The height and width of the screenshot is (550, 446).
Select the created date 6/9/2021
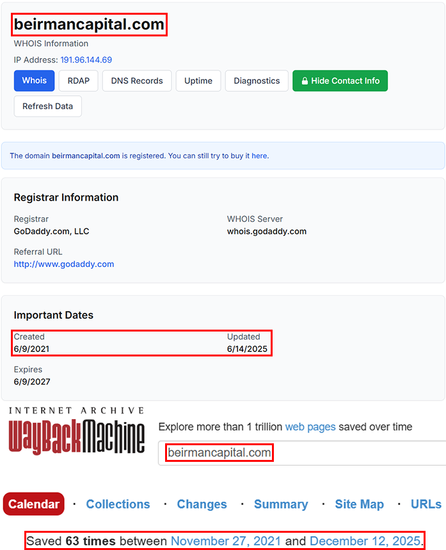[31, 349]
